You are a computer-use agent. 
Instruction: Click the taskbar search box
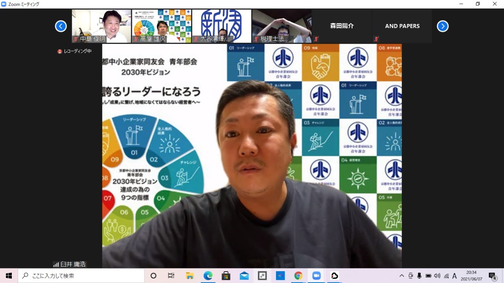tap(81, 276)
